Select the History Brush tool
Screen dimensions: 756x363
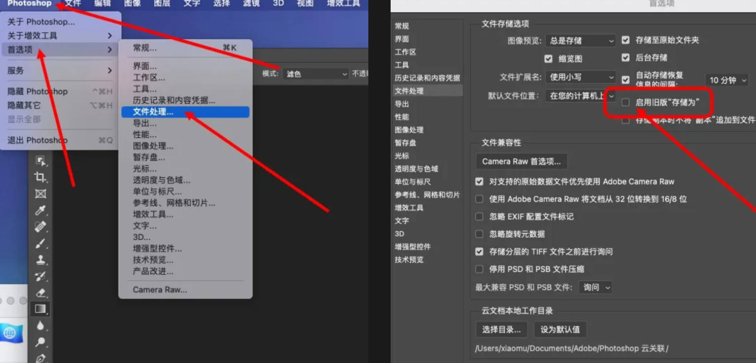pyautogui.click(x=41, y=276)
